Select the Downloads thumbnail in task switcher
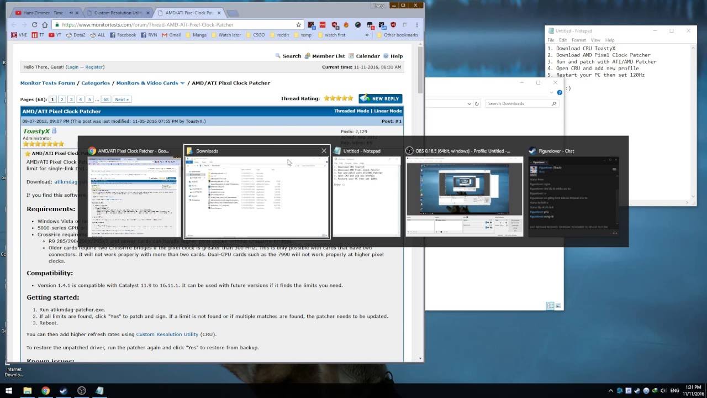Screen dimensions: 707x398 (257, 191)
